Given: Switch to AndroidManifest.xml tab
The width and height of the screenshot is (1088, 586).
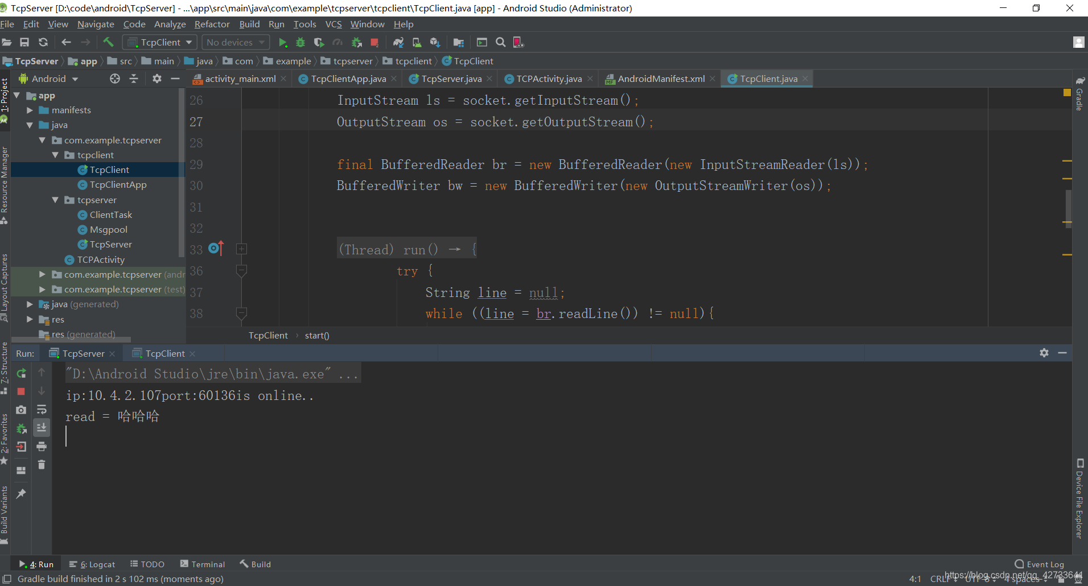Looking at the screenshot, I should click(x=661, y=79).
